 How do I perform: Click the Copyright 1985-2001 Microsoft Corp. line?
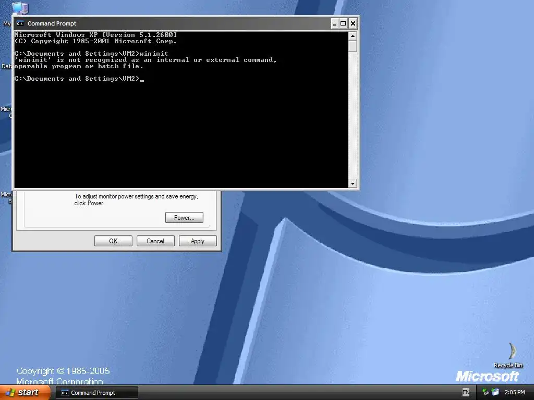[x=96, y=41]
